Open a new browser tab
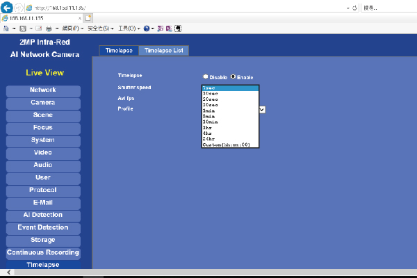This screenshot has height=278, width=417. (88, 18)
